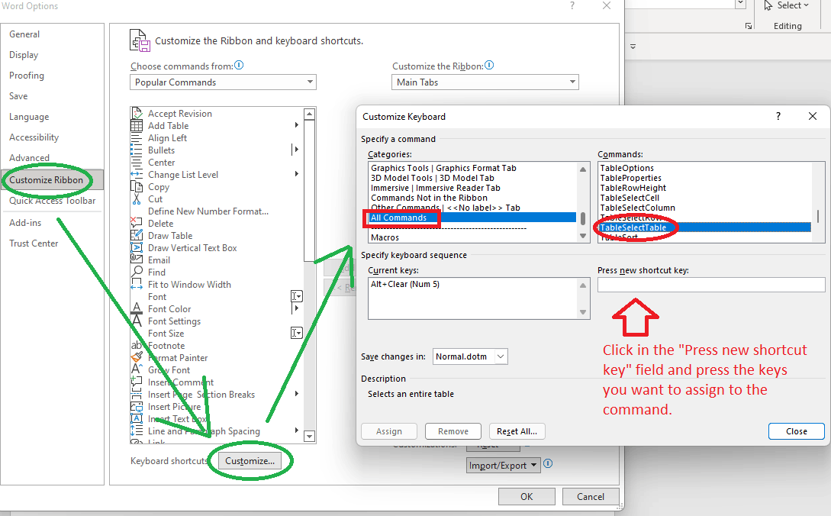Open the Display options page
831x516 pixels.
[24, 55]
